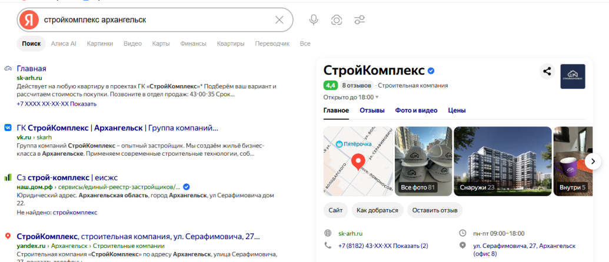Show next photos with right arrow
Image resolution: width=609 pixels, height=262 pixels.
pyautogui.click(x=593, y=161)
